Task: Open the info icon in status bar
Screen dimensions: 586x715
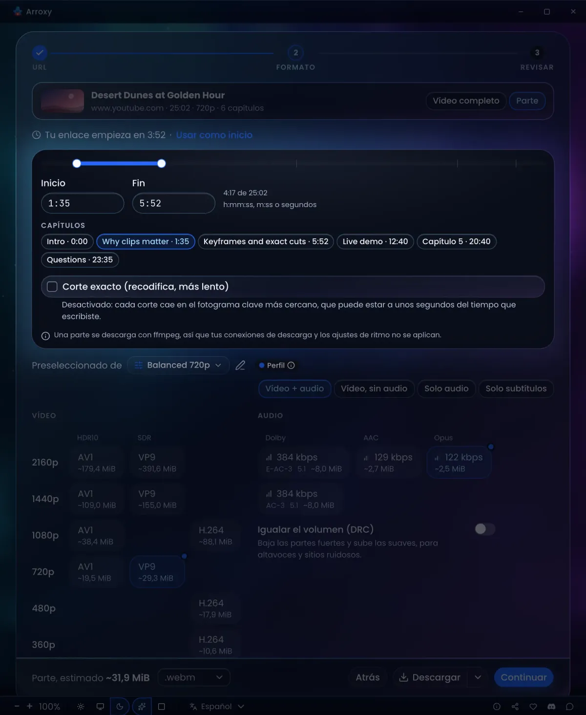Action: click(x=497, y=707)
